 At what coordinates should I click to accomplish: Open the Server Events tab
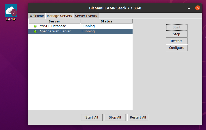(x=86, y=16)
